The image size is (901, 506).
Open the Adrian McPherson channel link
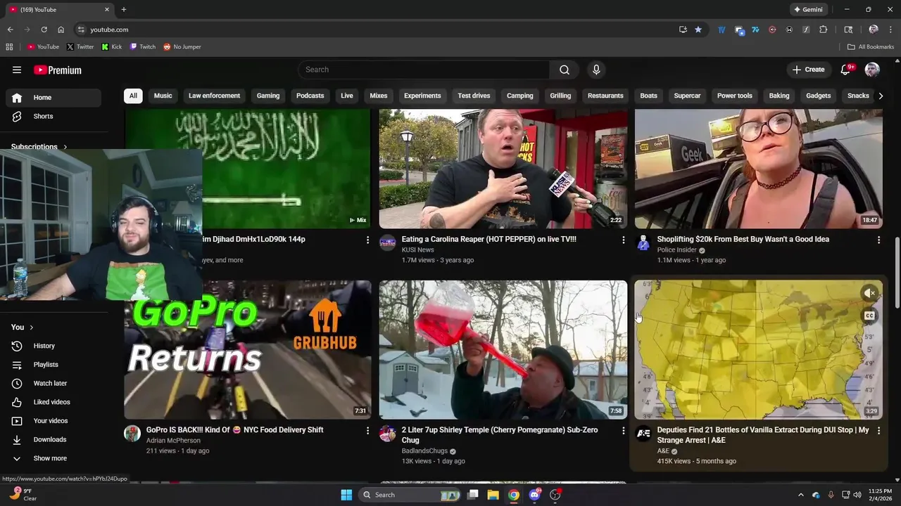click(173, 441)
